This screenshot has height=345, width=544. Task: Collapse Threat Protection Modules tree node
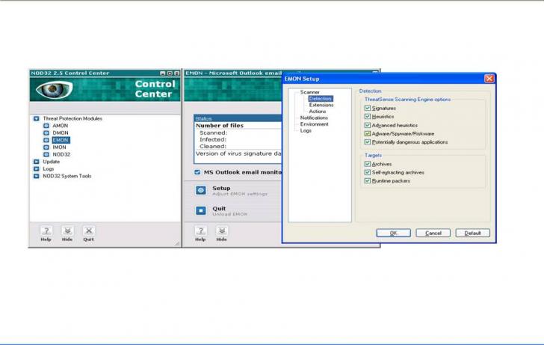click(37, 118)
